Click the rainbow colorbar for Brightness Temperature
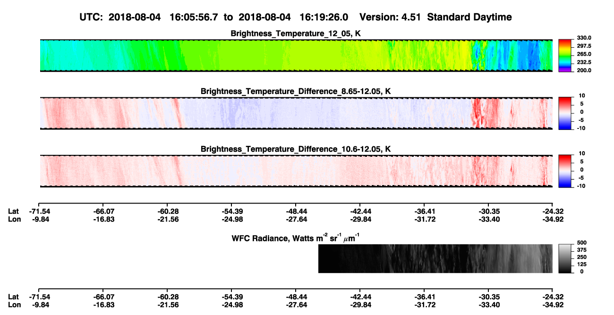The image size is (614, 315). click(564, 55)
